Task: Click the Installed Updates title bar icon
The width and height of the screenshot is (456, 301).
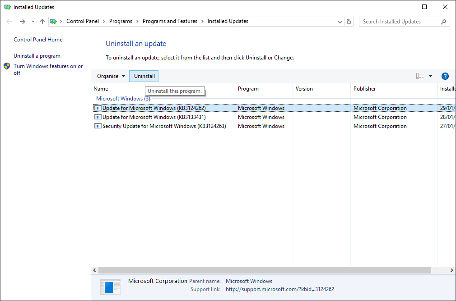Action: [8, 7]
